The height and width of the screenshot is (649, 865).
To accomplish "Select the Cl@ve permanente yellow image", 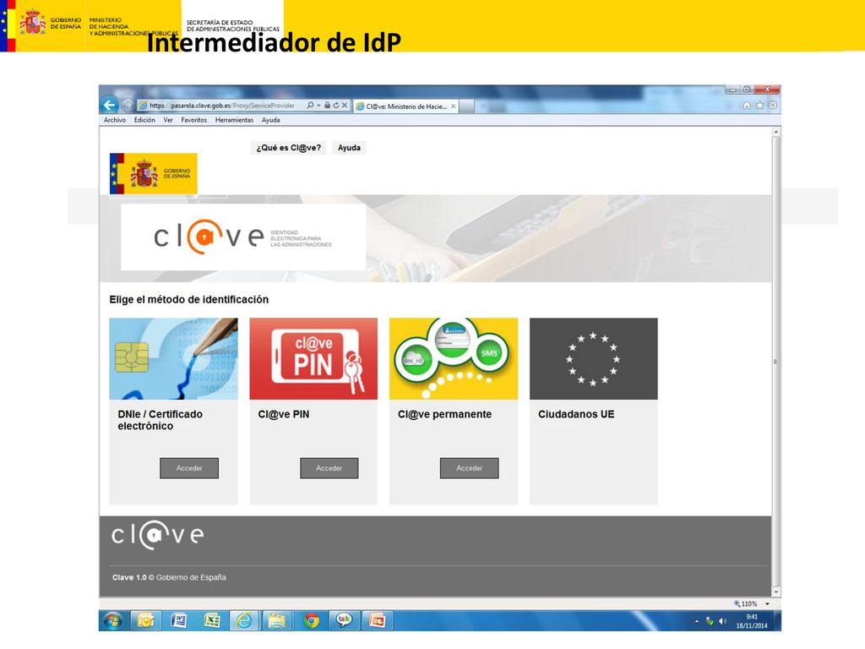I will [454, 358].
